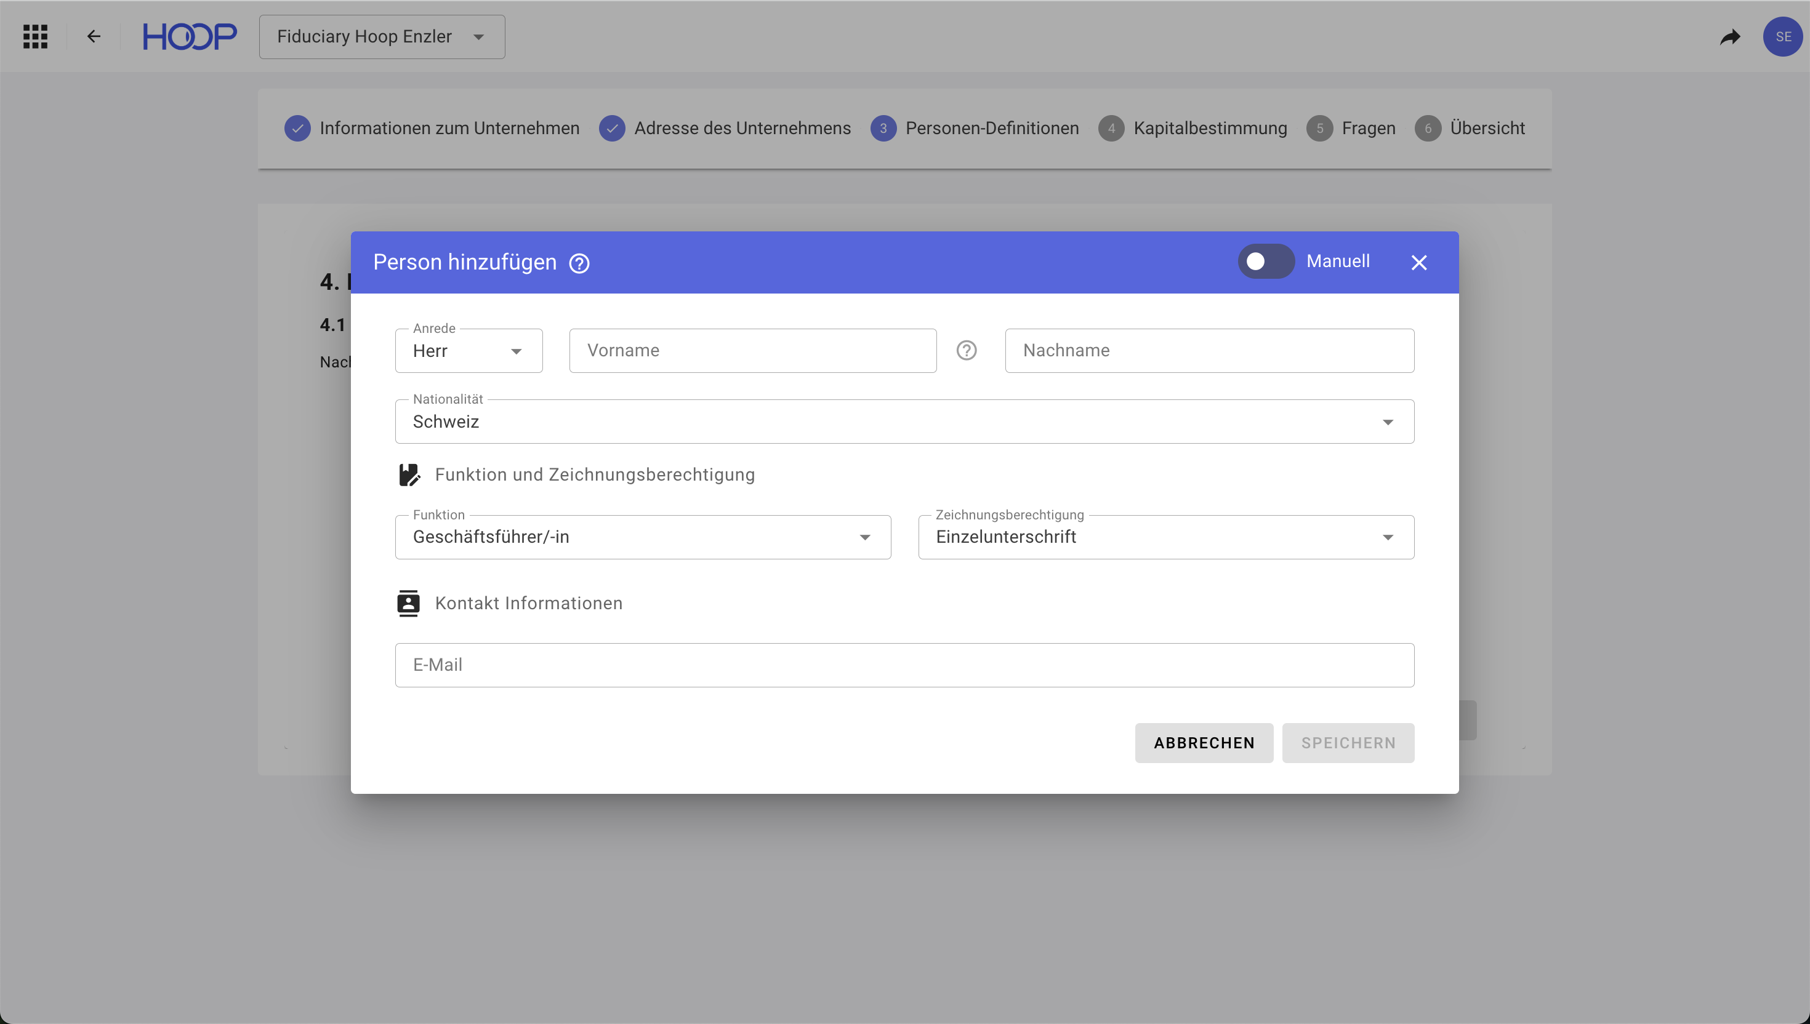Click the back arrow icon
1810x1024 pixels.
[94, 36]
